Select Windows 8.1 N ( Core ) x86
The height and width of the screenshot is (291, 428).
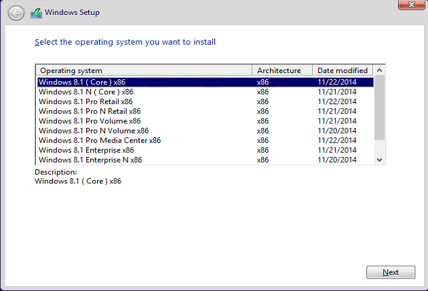[x=206, y=92]
